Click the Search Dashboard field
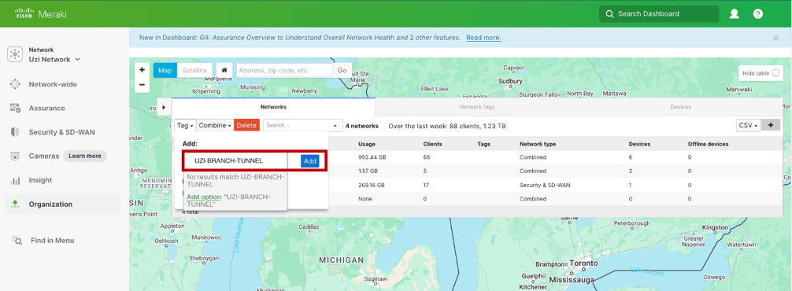 click(659, 14)
